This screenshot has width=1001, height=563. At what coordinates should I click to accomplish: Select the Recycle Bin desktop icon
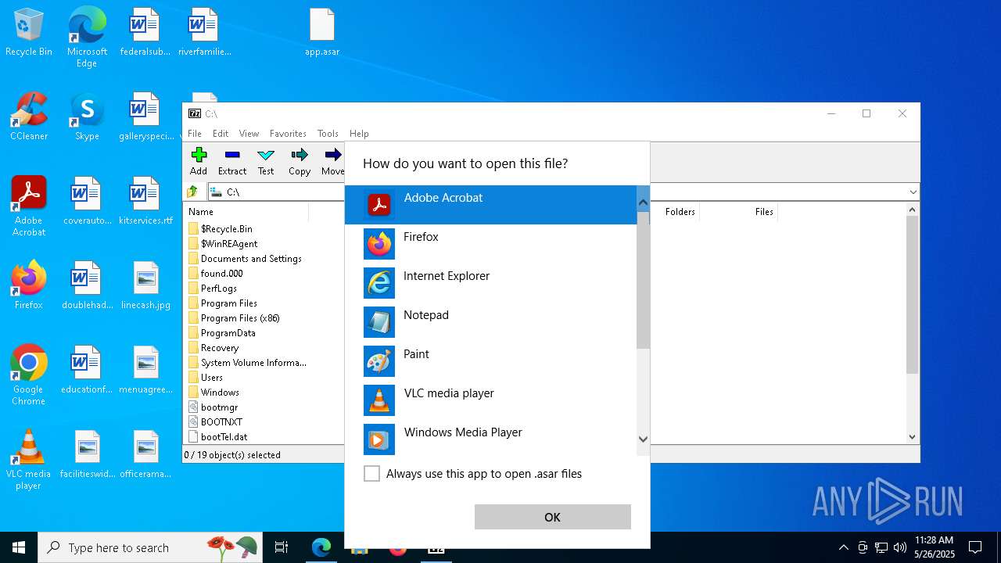pyautogui.click(x=29, y=33)
